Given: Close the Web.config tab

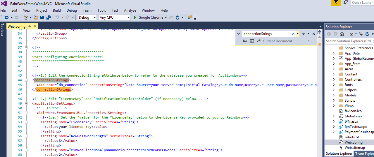Looking at the screenshot, I should point(35,27).
